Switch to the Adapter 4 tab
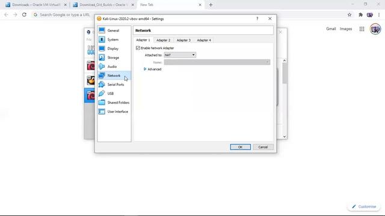 click(x=204, y=40)
